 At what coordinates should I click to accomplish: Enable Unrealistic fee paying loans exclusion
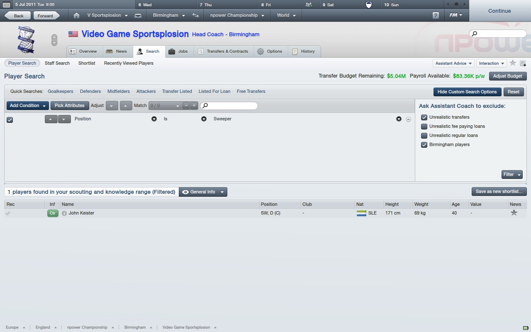click(x=424, y=127)
